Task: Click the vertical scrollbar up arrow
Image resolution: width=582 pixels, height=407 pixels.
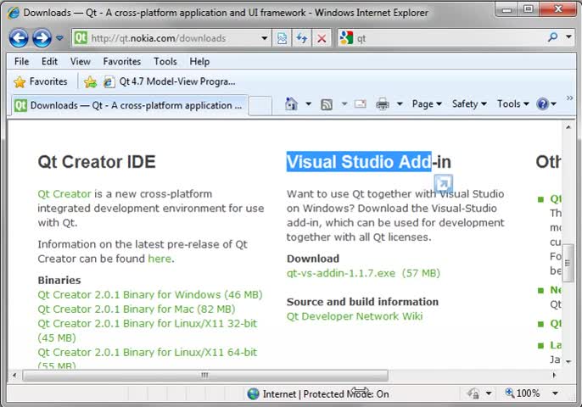Action: [x=568, y=127]
